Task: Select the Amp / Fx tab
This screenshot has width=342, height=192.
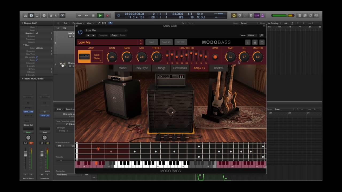Action: click(x=199, y=68)
